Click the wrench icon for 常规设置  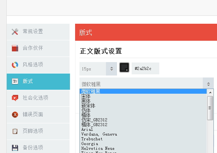tap(15, 32)
